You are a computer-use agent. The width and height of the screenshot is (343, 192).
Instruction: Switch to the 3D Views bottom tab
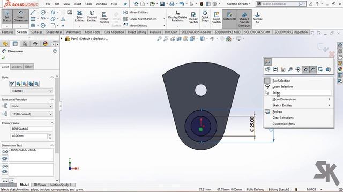(39, 185)
